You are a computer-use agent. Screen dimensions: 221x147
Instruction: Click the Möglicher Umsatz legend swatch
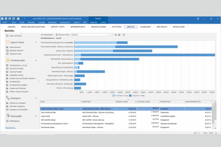[130, 96]
